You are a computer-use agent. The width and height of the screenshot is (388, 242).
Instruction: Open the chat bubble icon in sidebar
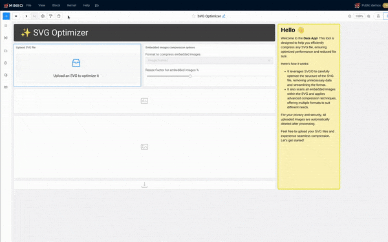6,75
